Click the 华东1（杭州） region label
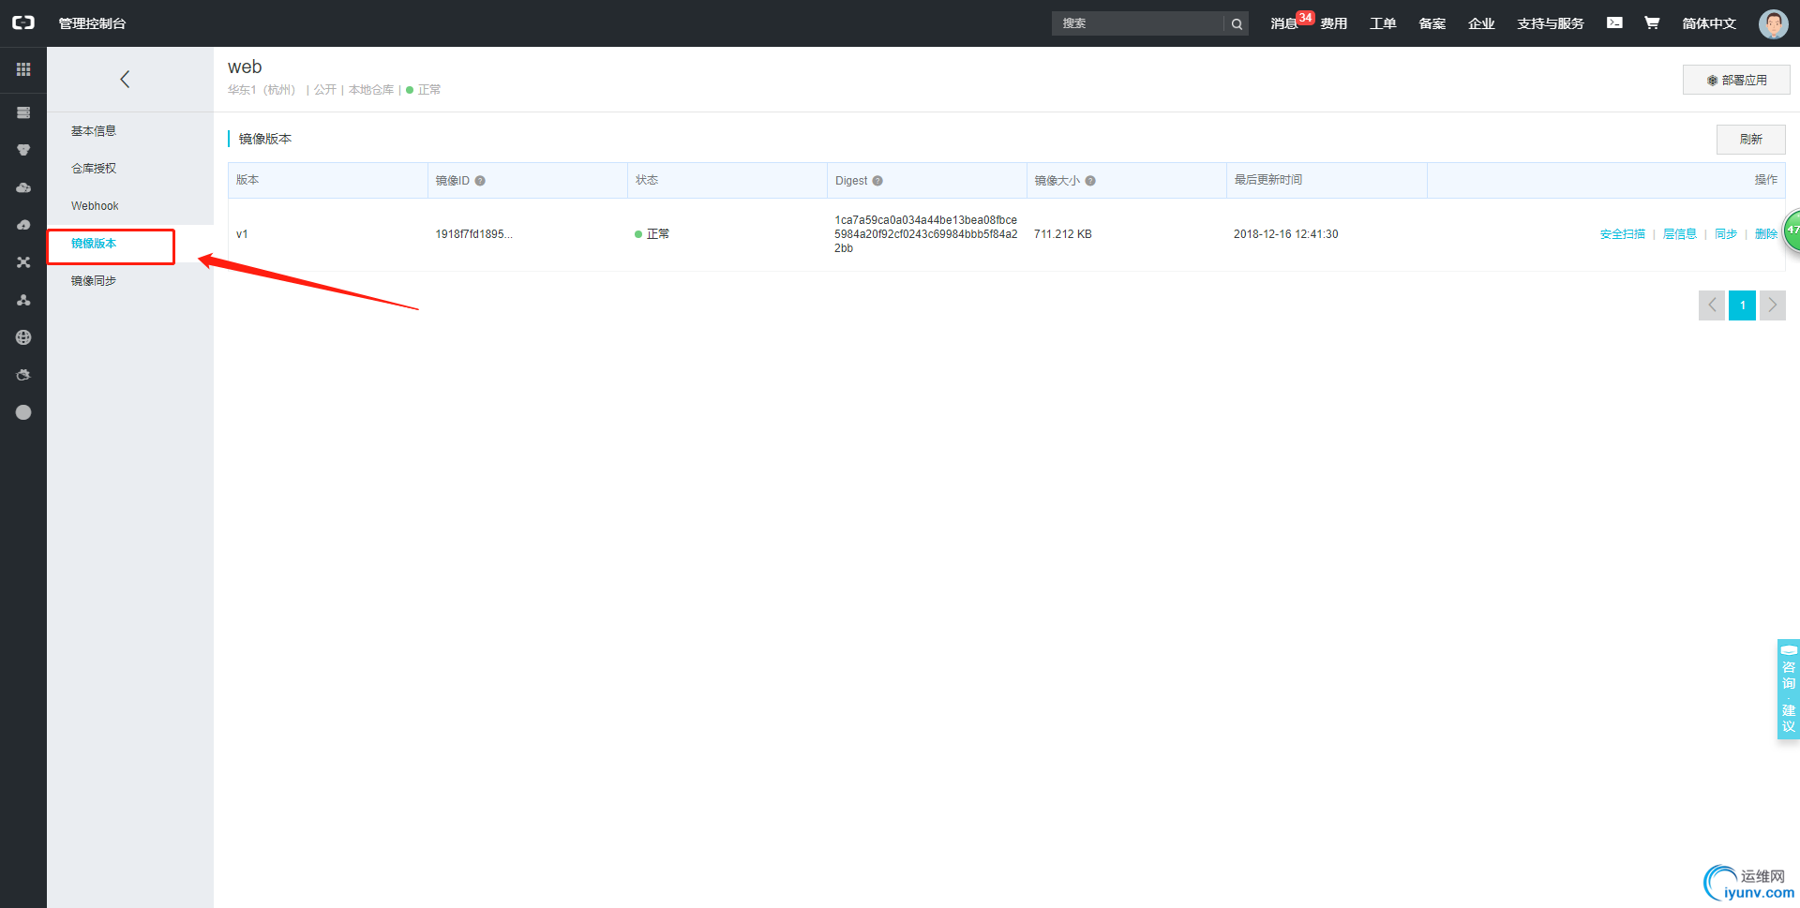This screenshot has width=1800, height=908. (x=262, y=90)
